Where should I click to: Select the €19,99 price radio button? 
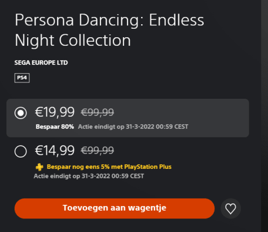point(20,113)
